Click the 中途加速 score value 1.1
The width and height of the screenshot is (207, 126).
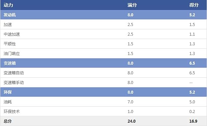click(192, 34)
